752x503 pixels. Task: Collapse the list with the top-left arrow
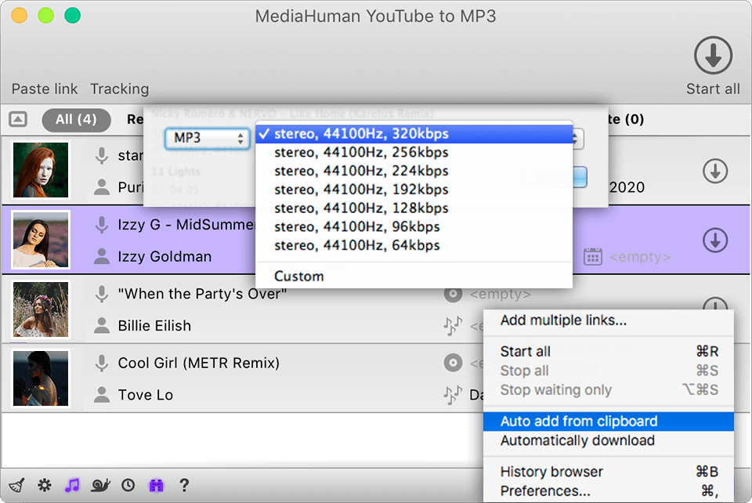(x=20, y=119)
